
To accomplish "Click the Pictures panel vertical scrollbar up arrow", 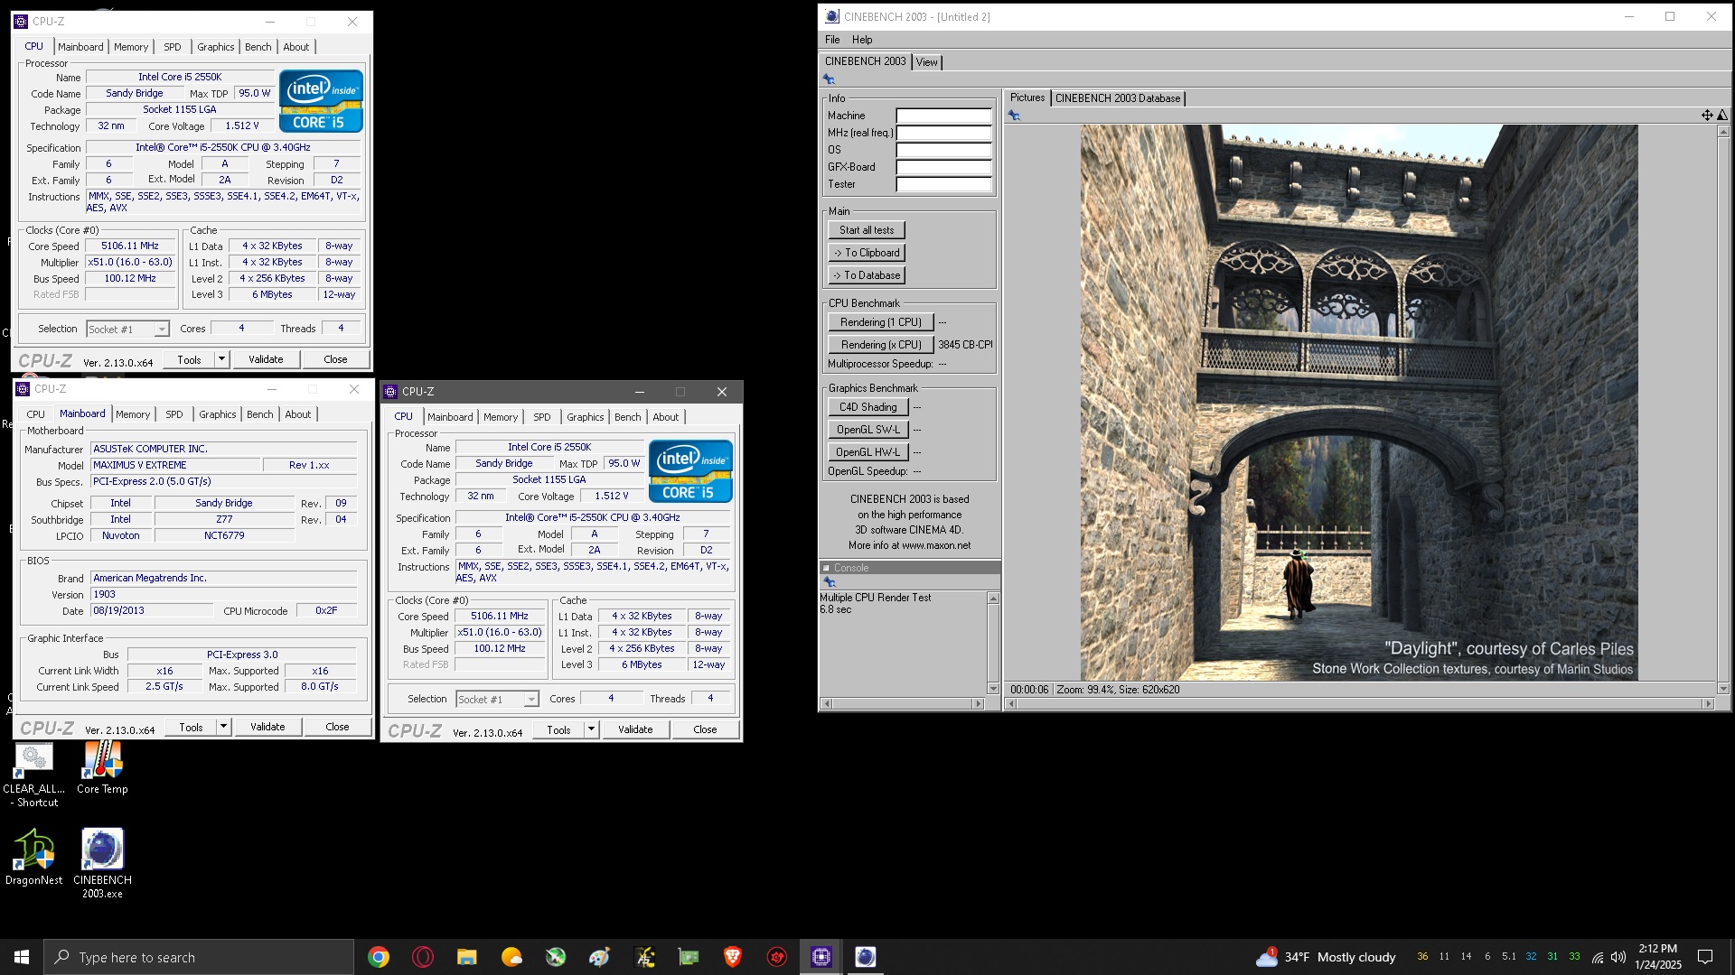I will pyautogui.click(x=1723, y=132).
